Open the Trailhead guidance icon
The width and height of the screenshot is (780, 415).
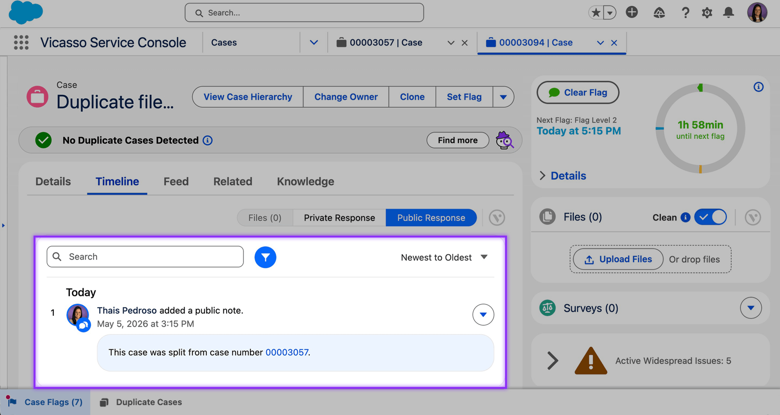659,13
